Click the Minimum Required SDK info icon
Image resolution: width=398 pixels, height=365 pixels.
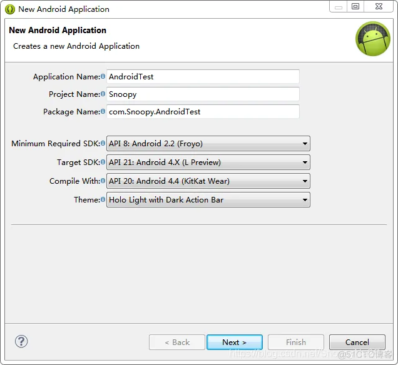point(103,143)
